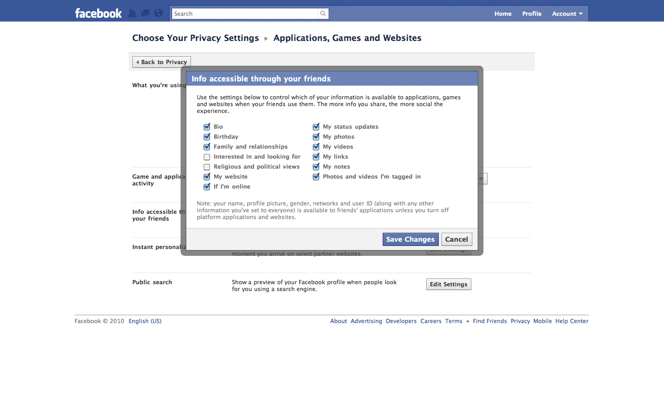Click the Facebook logo
Image resolution: width=664 pixels, height=394 pixels.
(x=98, y=13)
